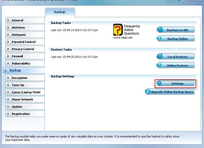Click the Restore Tasks heading
Screen dimensions: 204x148
click(61, 50)
